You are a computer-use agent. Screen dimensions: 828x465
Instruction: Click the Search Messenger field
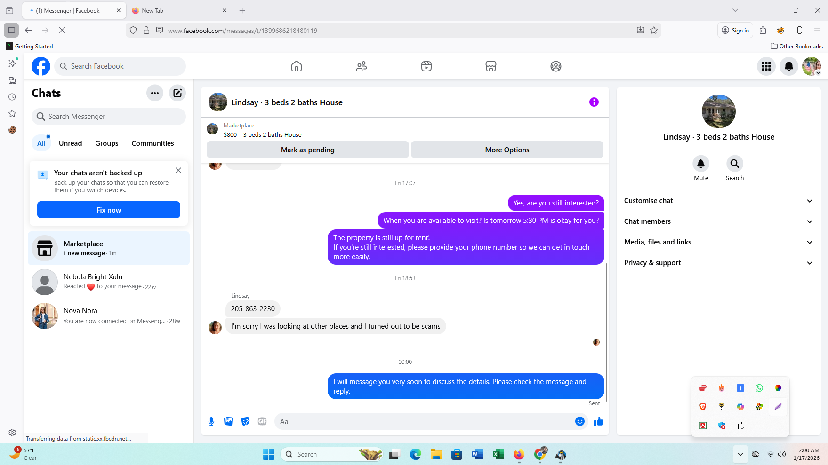click(x=109, y=117)
